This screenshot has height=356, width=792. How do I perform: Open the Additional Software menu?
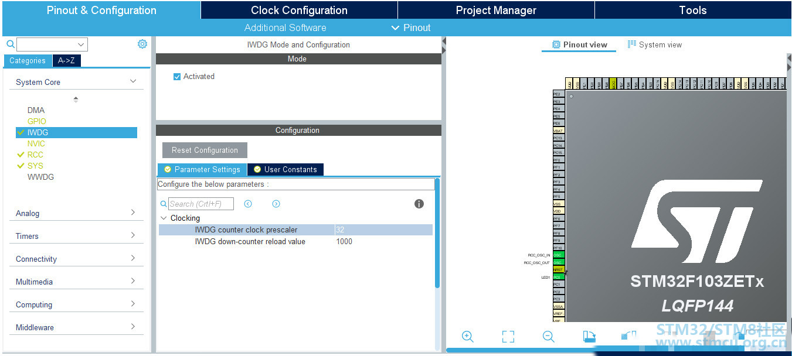pyautogui.click(x=285, y=28)
